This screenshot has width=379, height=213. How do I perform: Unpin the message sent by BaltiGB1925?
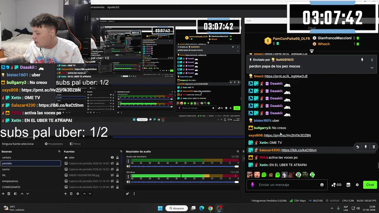(362, 60)
